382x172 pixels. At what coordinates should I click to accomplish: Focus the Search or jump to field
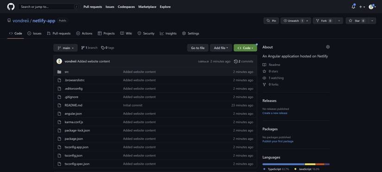tap(49, 7)
